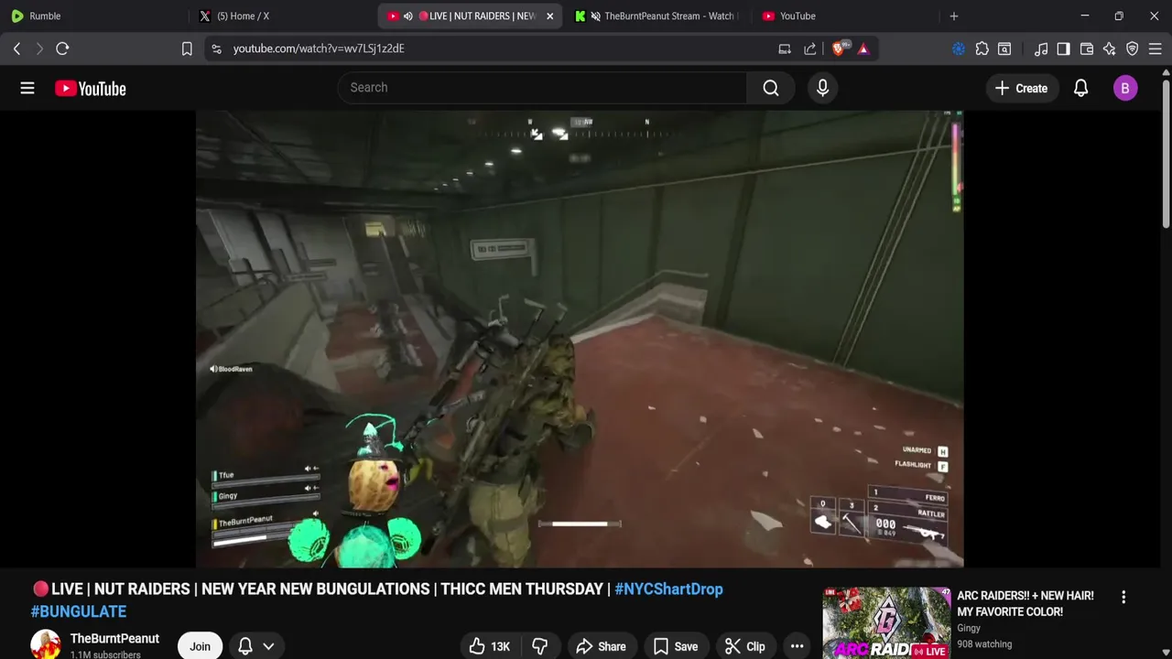Open a new browser tab
1172x659 pixels.
coord(954,16)
